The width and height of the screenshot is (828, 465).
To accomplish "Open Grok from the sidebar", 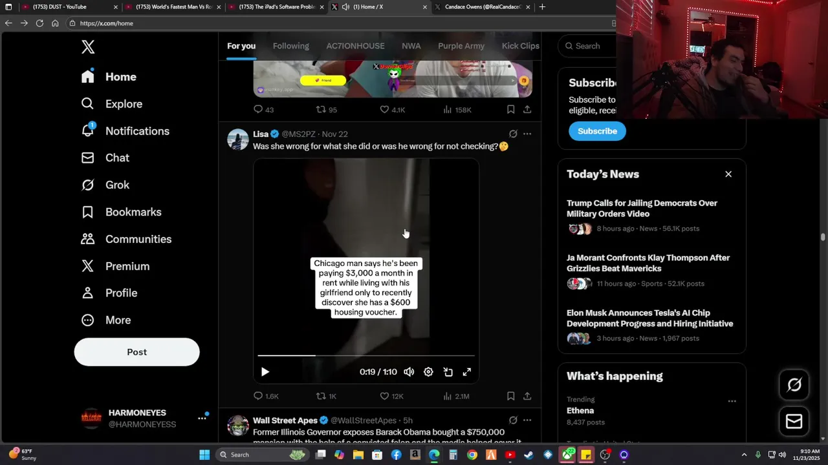I will 105,185.
